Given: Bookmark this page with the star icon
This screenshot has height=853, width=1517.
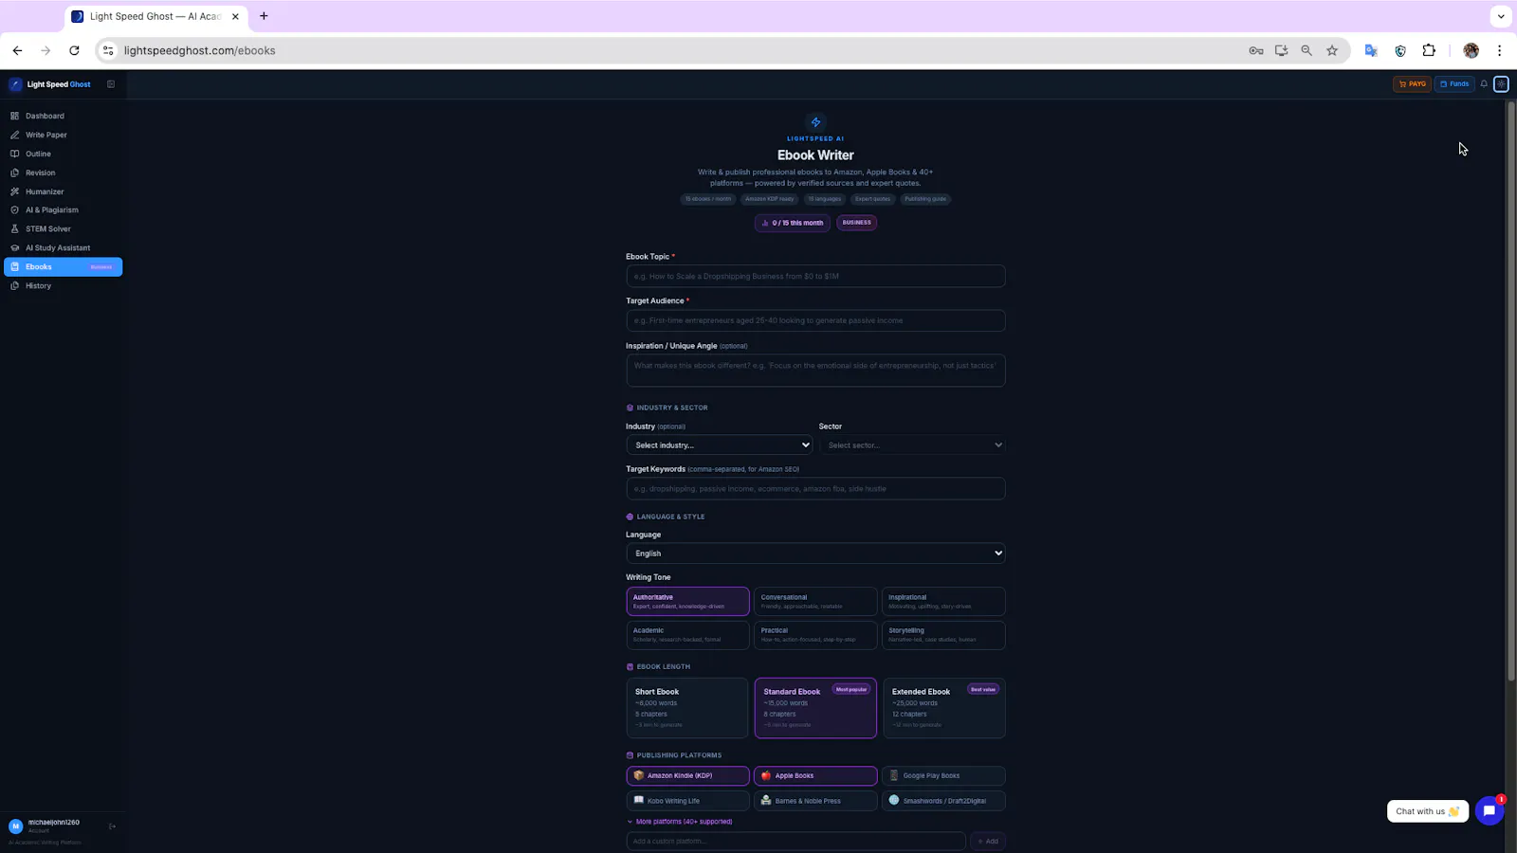Looking at the screenshot, I should coord(1332,51).
